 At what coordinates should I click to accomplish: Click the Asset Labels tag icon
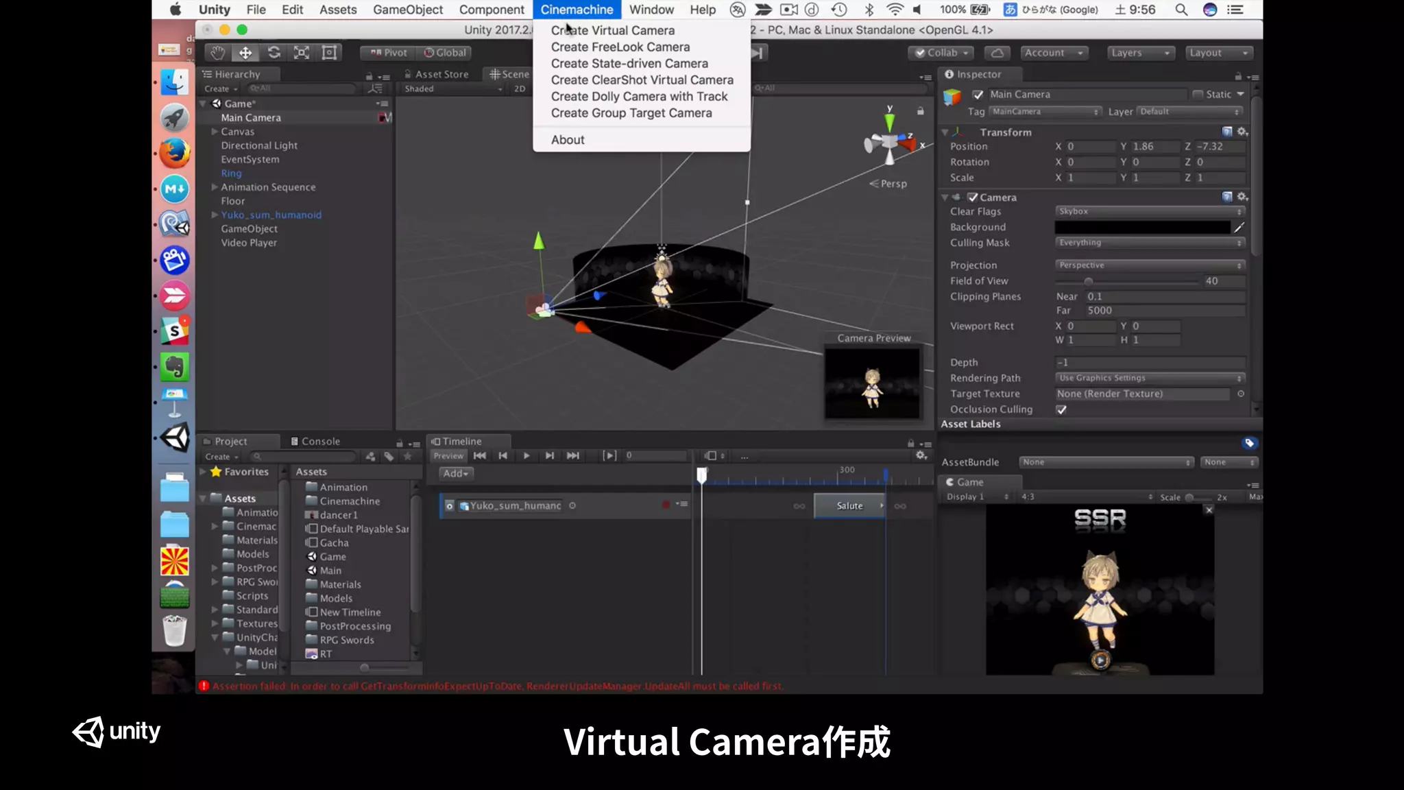click(x=1249, y=443)
